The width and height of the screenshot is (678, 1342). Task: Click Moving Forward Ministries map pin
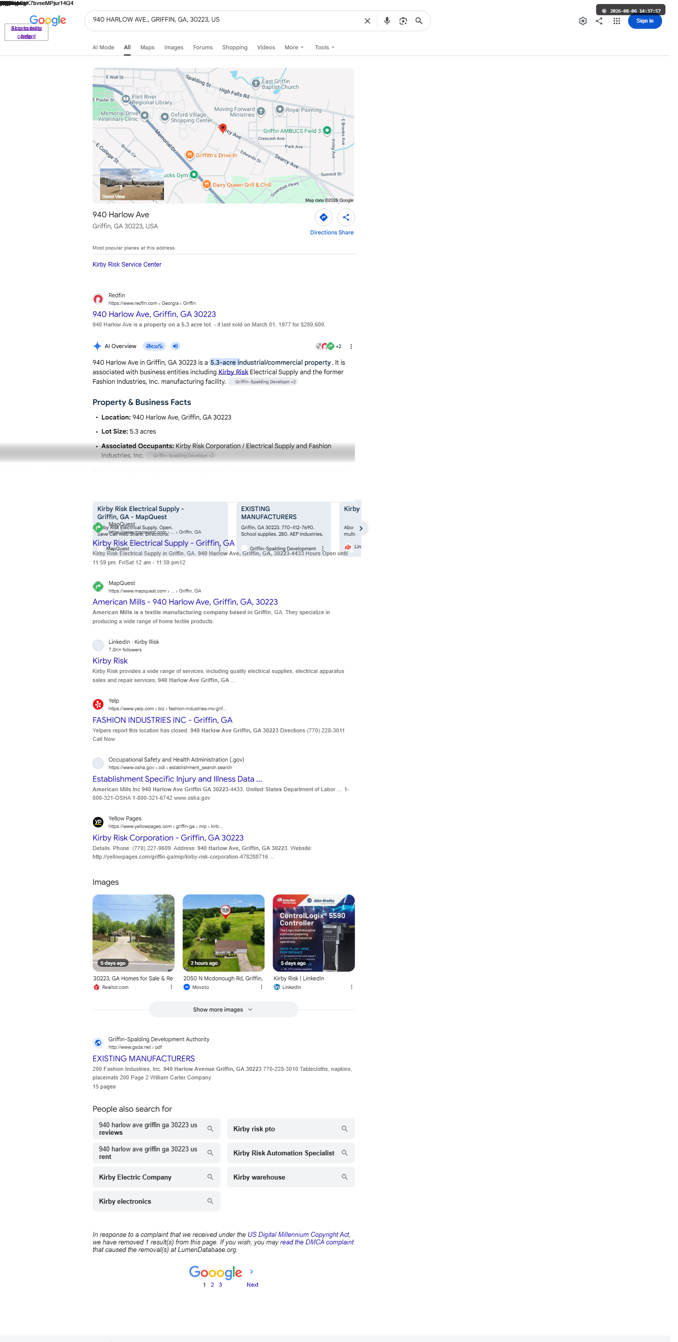click(261, 111)
